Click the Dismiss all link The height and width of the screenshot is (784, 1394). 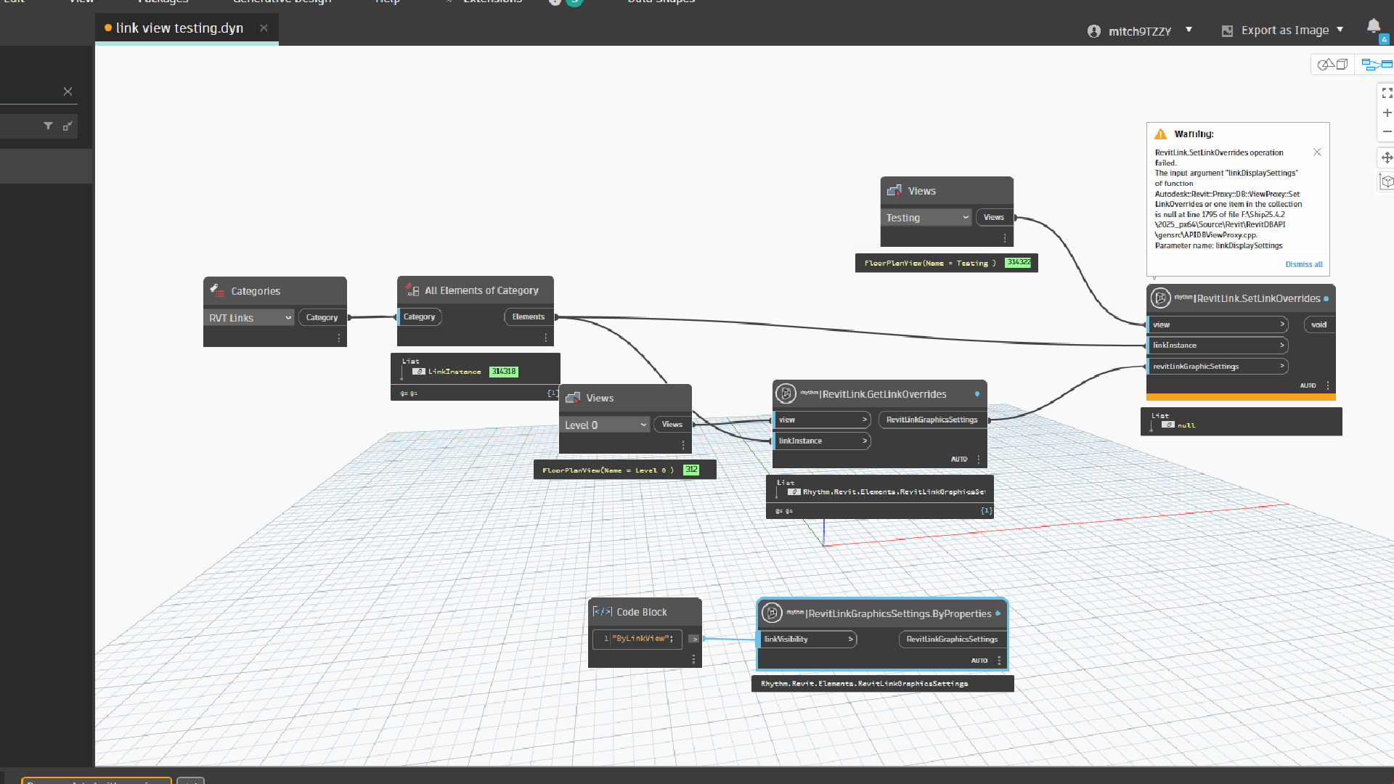1303,264
